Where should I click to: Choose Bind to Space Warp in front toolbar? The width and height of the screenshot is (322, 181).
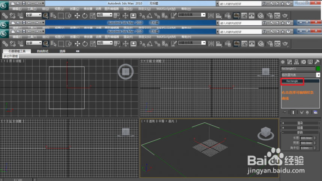(20, 44)
